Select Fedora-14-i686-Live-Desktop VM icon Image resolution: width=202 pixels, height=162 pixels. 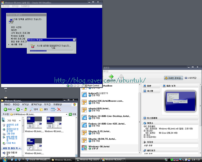[x=84, y=117]
